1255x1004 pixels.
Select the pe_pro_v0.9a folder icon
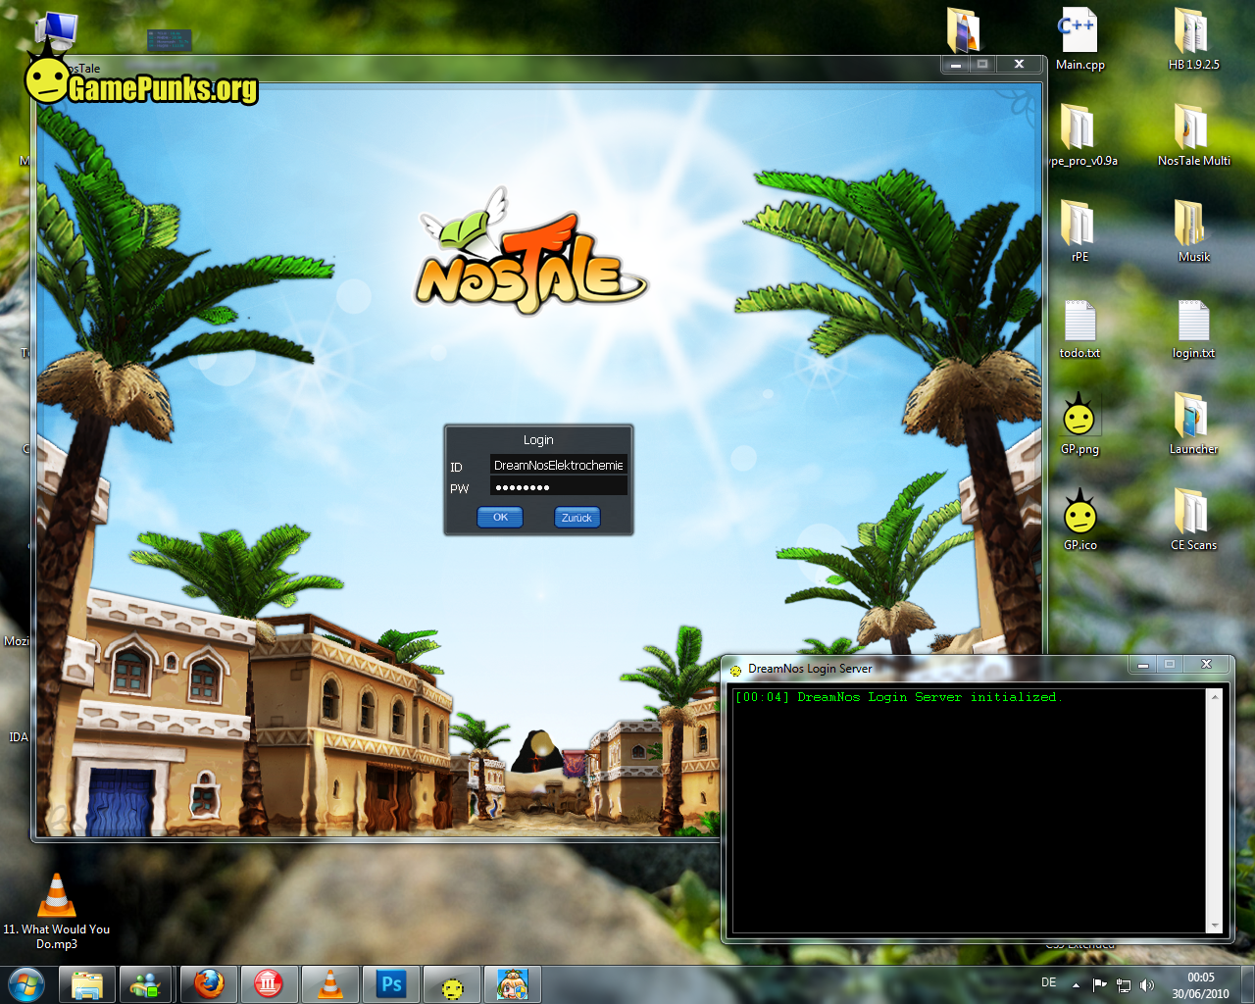coord(1079,136)
